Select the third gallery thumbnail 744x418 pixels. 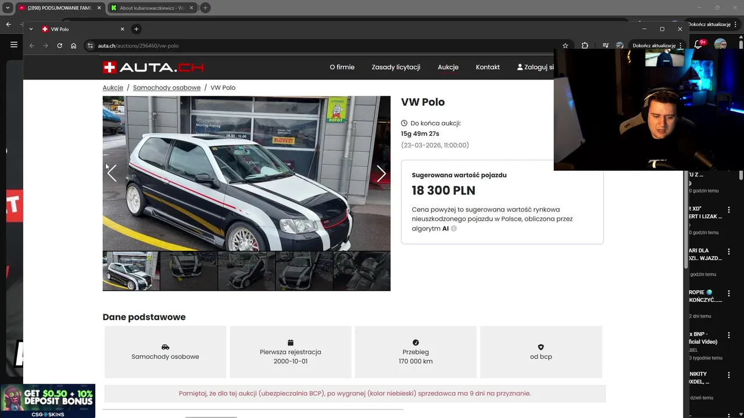click(x=246, y=271)
